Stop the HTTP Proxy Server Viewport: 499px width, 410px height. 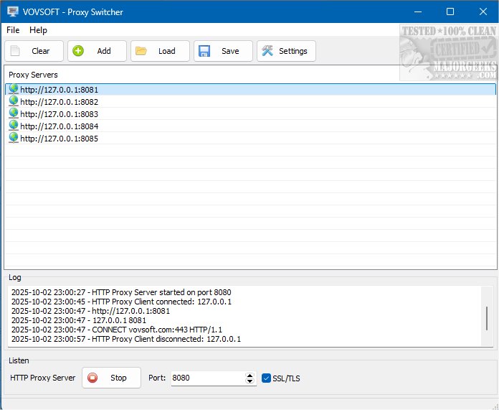click(111, 378)
